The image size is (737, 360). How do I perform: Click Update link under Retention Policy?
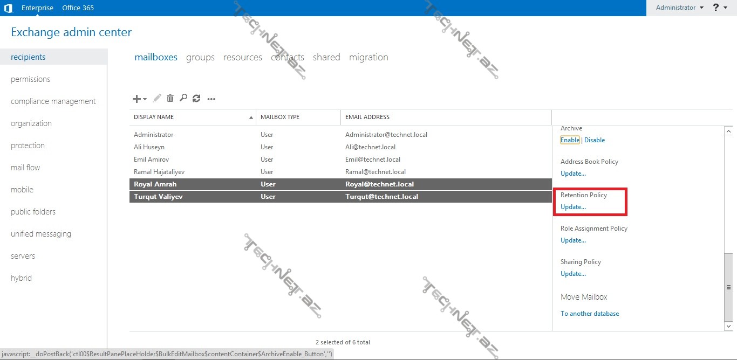[573, 207]
